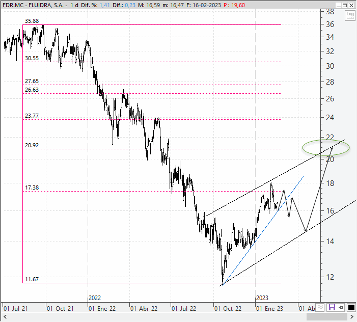The width and height of the screenshot is (357, 322).
Task: Open the black color swatch
Action: coord(351,307)
